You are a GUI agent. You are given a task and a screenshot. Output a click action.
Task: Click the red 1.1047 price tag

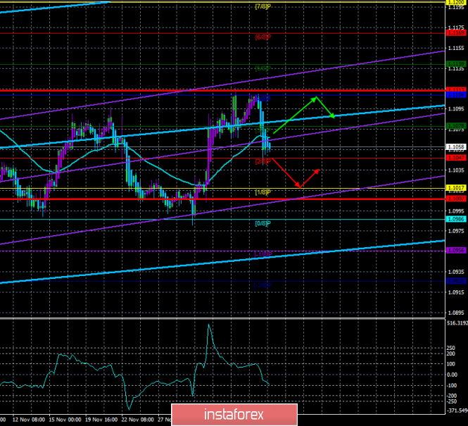click(x=455, y=158)
